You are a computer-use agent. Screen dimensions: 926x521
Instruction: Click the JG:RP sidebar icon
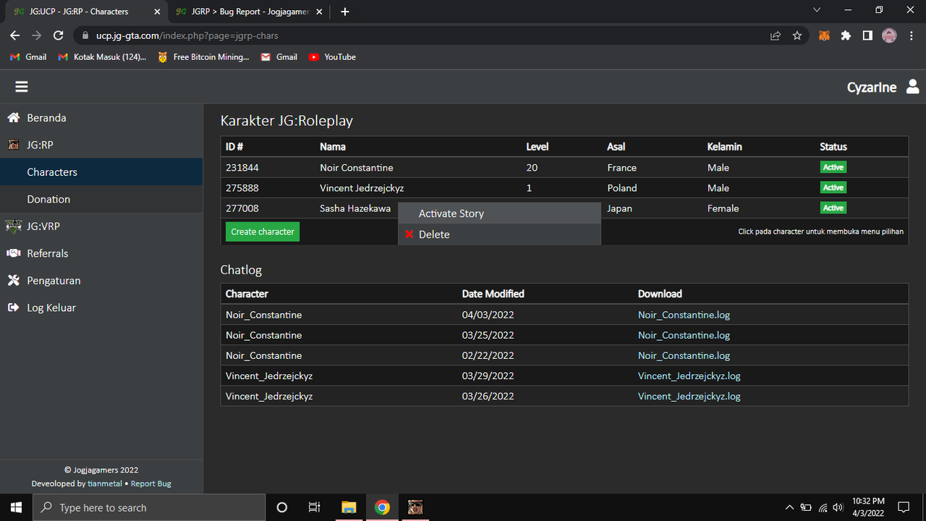point(13,145)
